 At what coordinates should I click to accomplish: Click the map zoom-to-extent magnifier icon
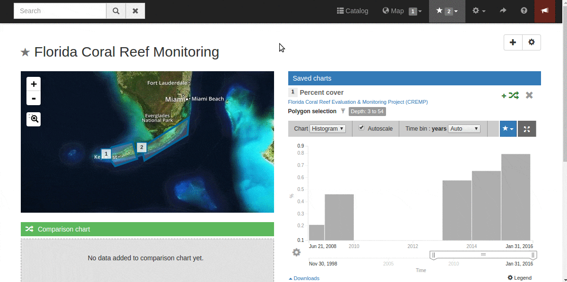34,119
